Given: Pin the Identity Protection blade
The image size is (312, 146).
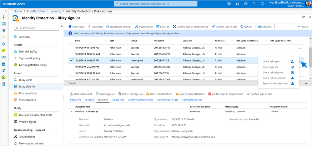Looking at the screenshot, I should pos(303,17).
